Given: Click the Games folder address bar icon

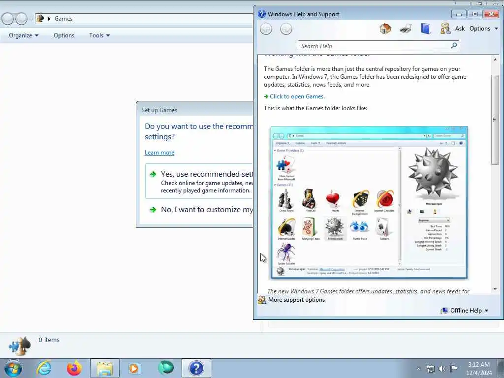Looking at the screenshot, I should click(40, 18).
